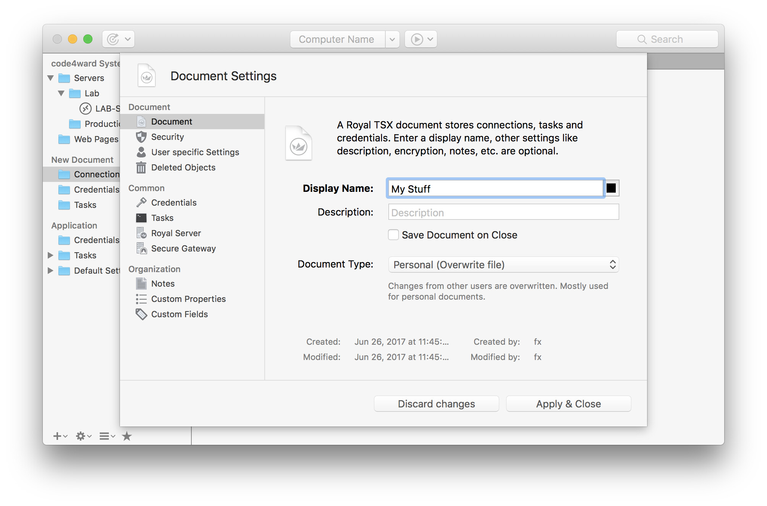767x506 pixels.
Task: Open the black color swatch beside Display Name
Action: pyautogui.click(x=611, y=188)
